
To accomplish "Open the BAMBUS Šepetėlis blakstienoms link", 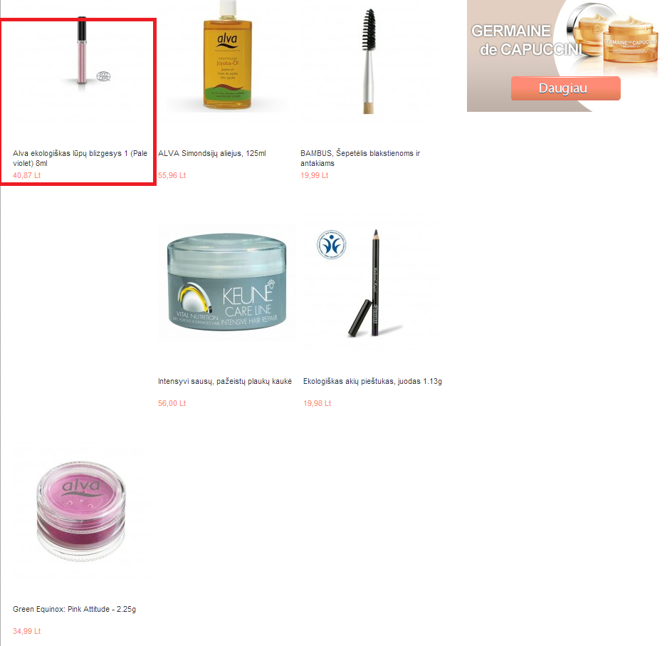I will [x=360, y=158].
